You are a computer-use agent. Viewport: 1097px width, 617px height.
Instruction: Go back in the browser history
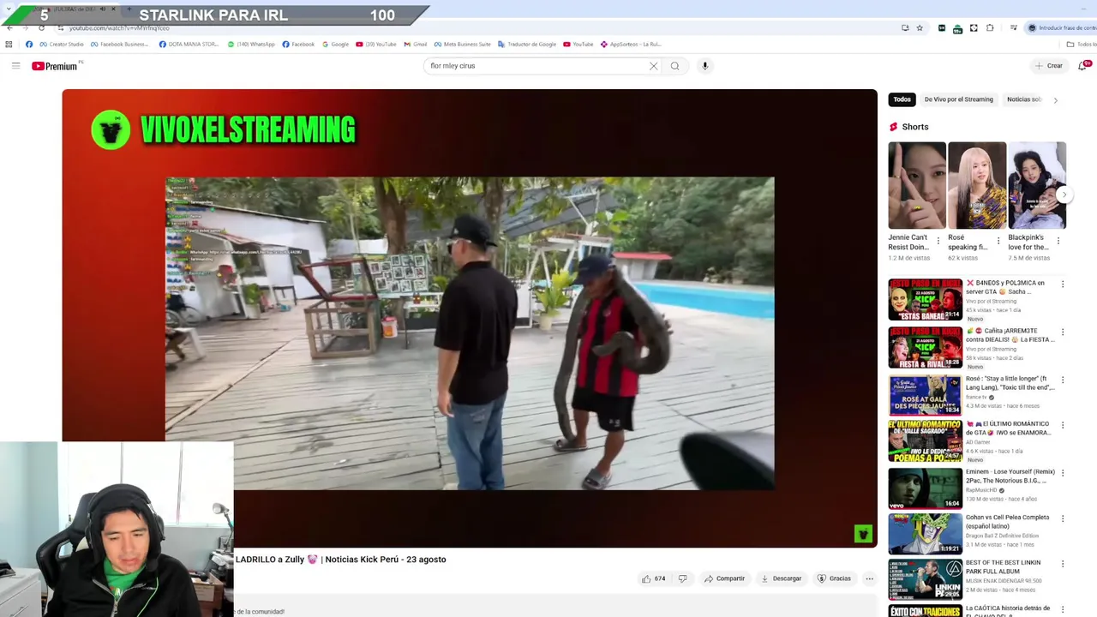[x=9, y=27]
